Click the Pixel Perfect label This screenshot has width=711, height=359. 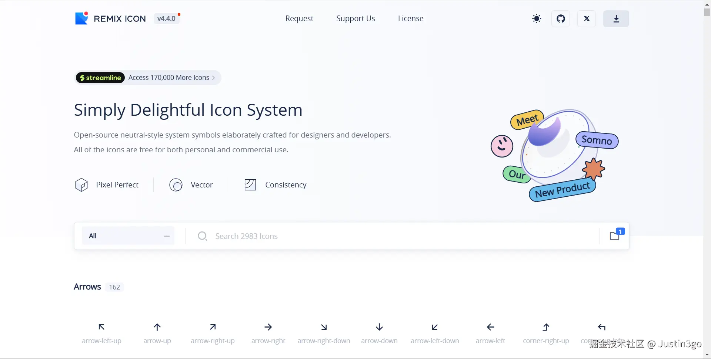coord(117,185)
